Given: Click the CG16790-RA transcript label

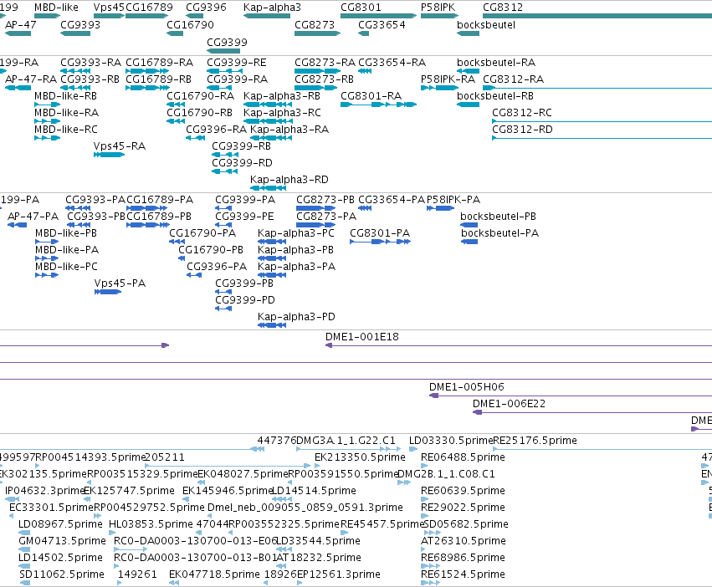Looking at the screenshot, I should [x=200, y=96].
